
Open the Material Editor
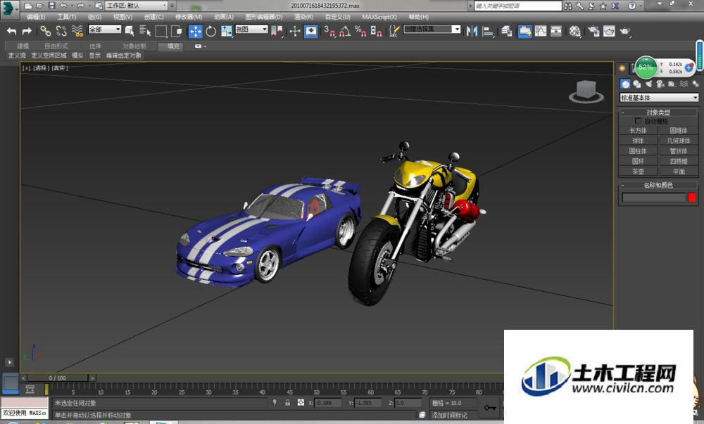(574, 31)
